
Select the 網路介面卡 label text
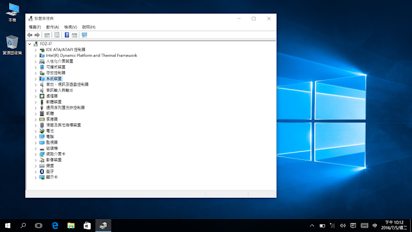(56, 154)
